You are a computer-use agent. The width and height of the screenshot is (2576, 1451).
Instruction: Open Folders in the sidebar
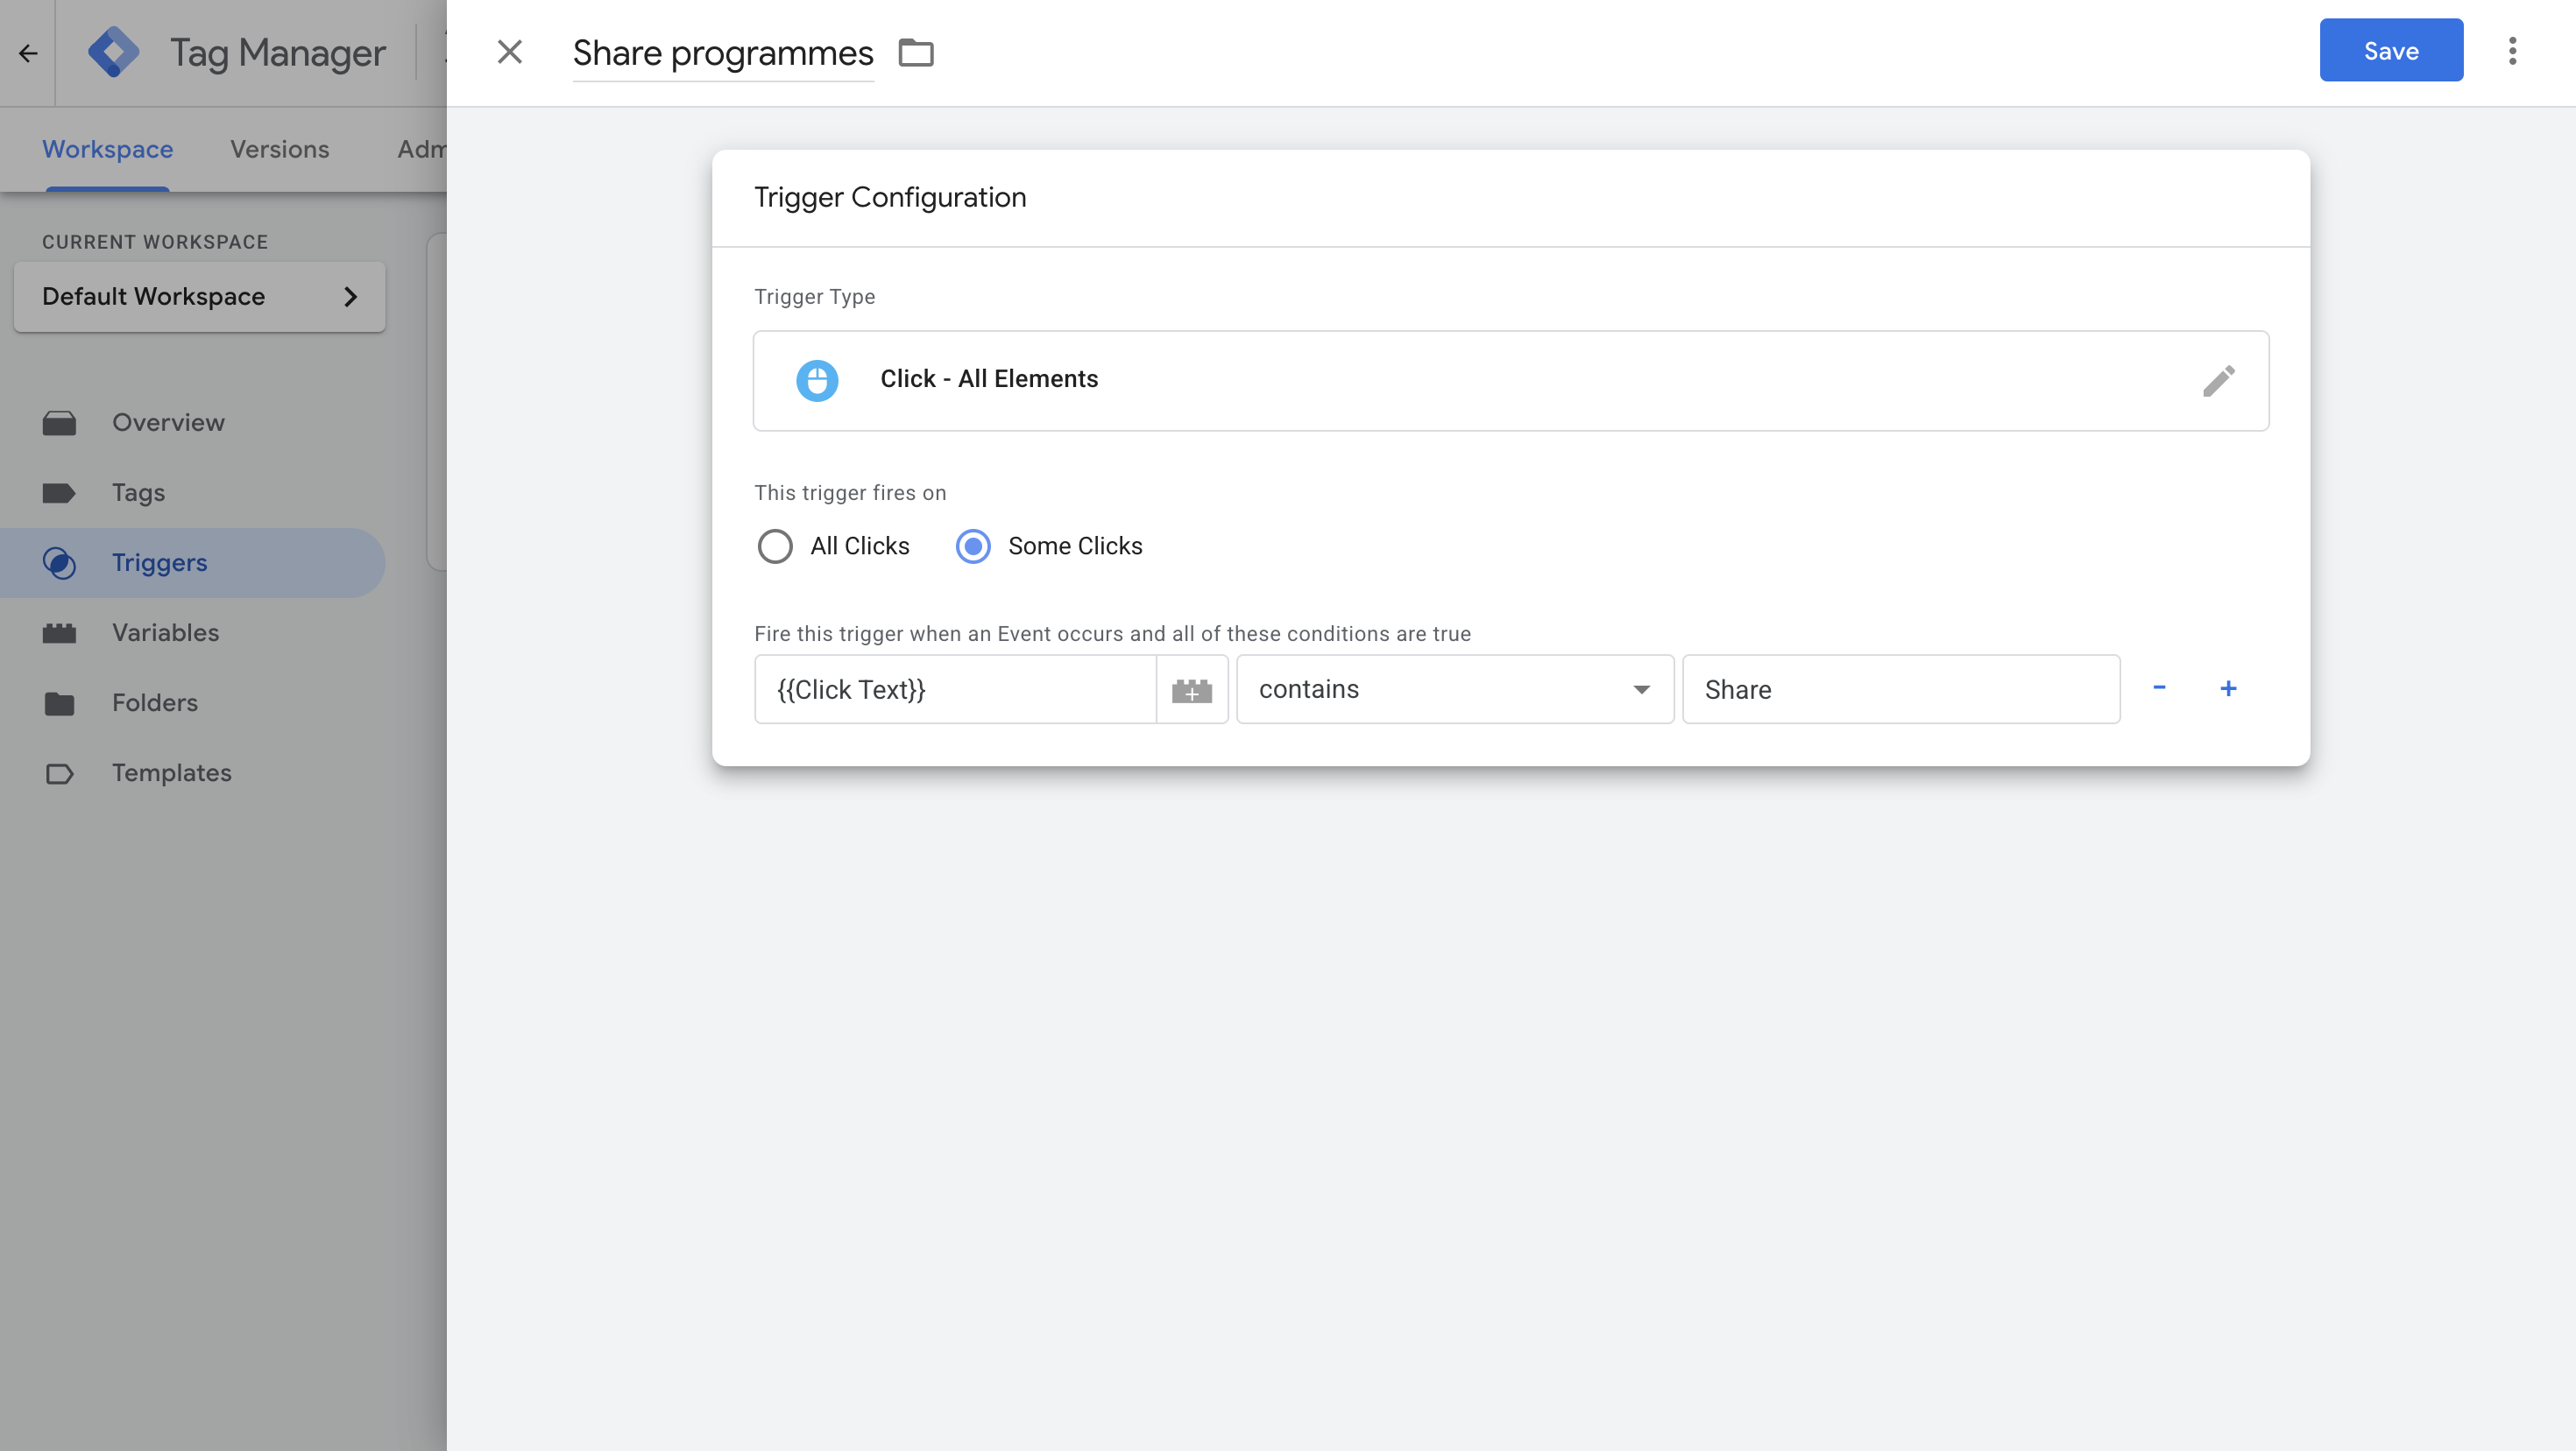[x=192, y=702]
